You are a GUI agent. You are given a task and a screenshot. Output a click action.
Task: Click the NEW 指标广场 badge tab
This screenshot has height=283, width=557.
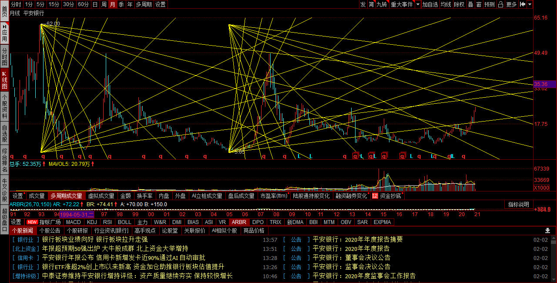tap(44, 222)
